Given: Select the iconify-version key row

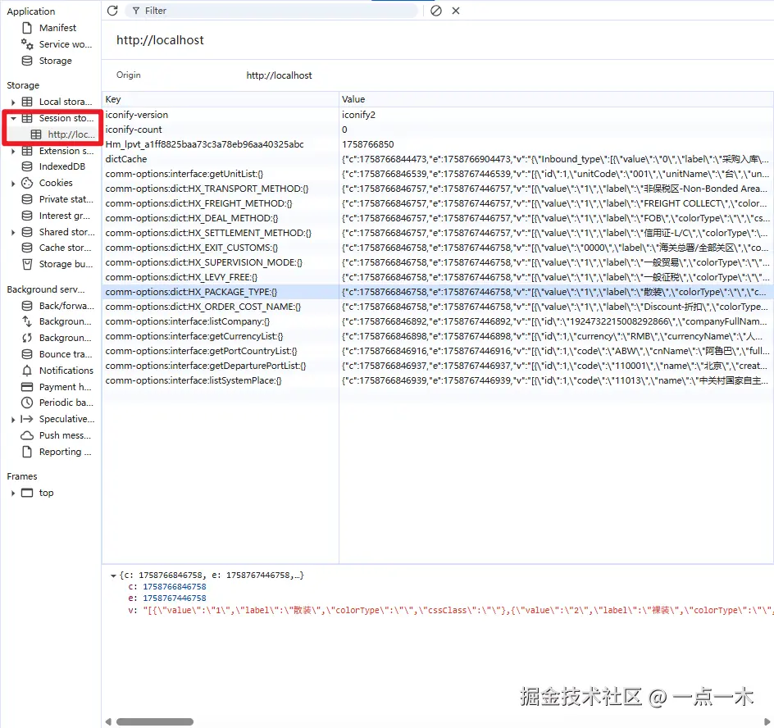Looking at the screenshot, I should [221, 115].
